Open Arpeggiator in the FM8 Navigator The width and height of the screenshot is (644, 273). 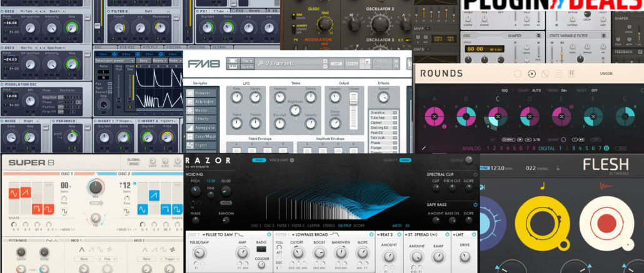201,128
